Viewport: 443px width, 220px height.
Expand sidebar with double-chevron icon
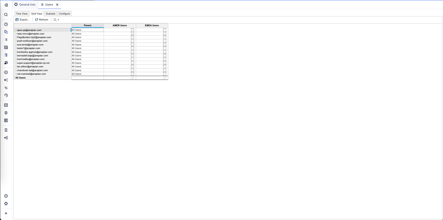6,213
